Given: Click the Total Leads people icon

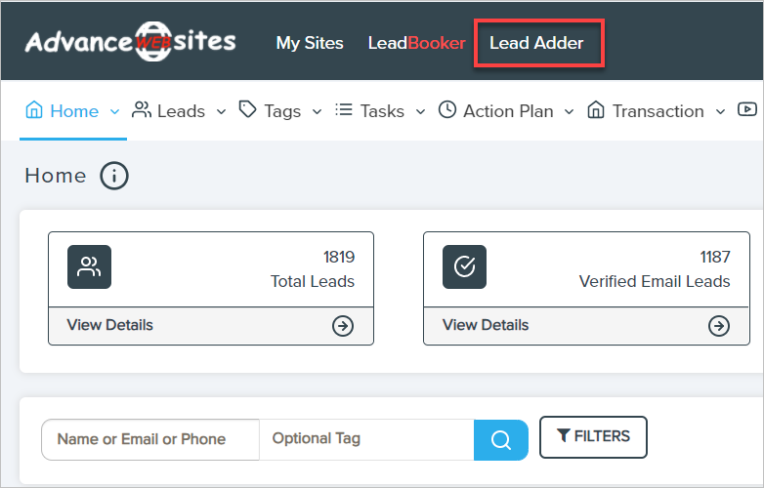Looking at the screenshot, I should click(x=89, y=266).
